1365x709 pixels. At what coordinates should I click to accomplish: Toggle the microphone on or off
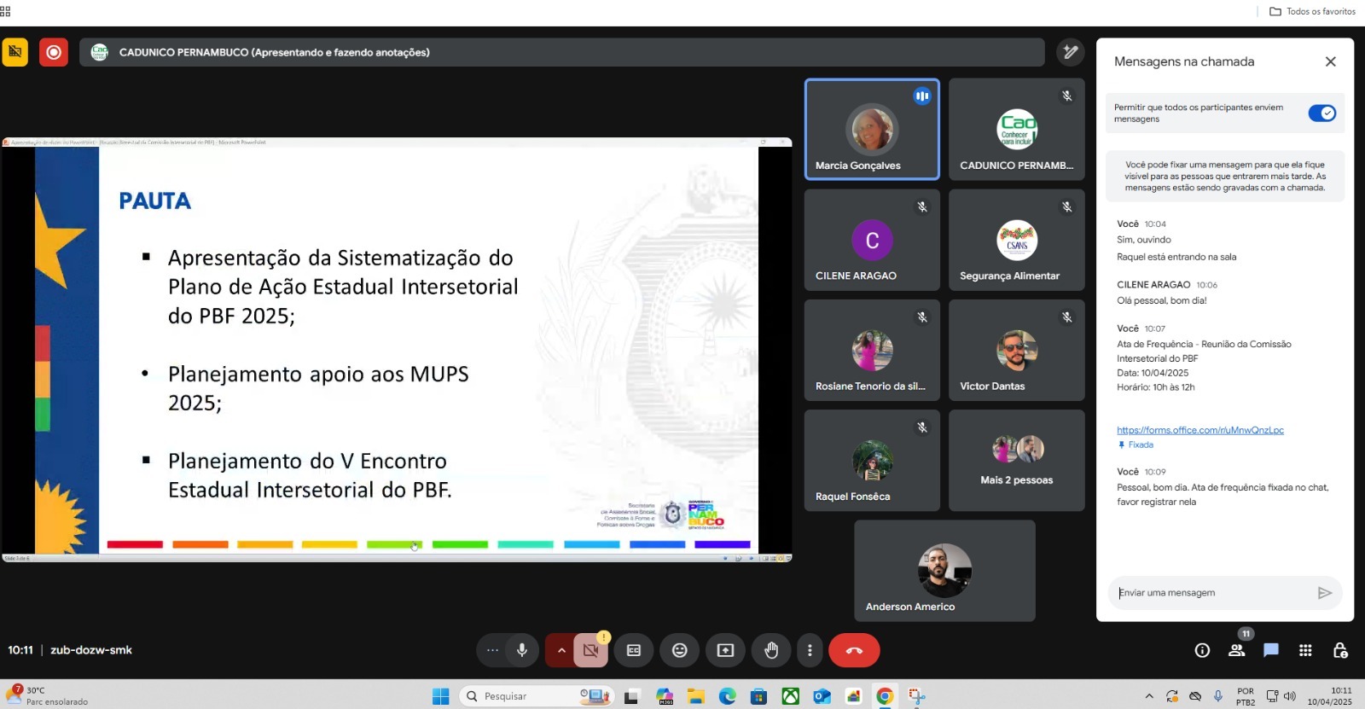pyautogui.click(x=522, y=650)
